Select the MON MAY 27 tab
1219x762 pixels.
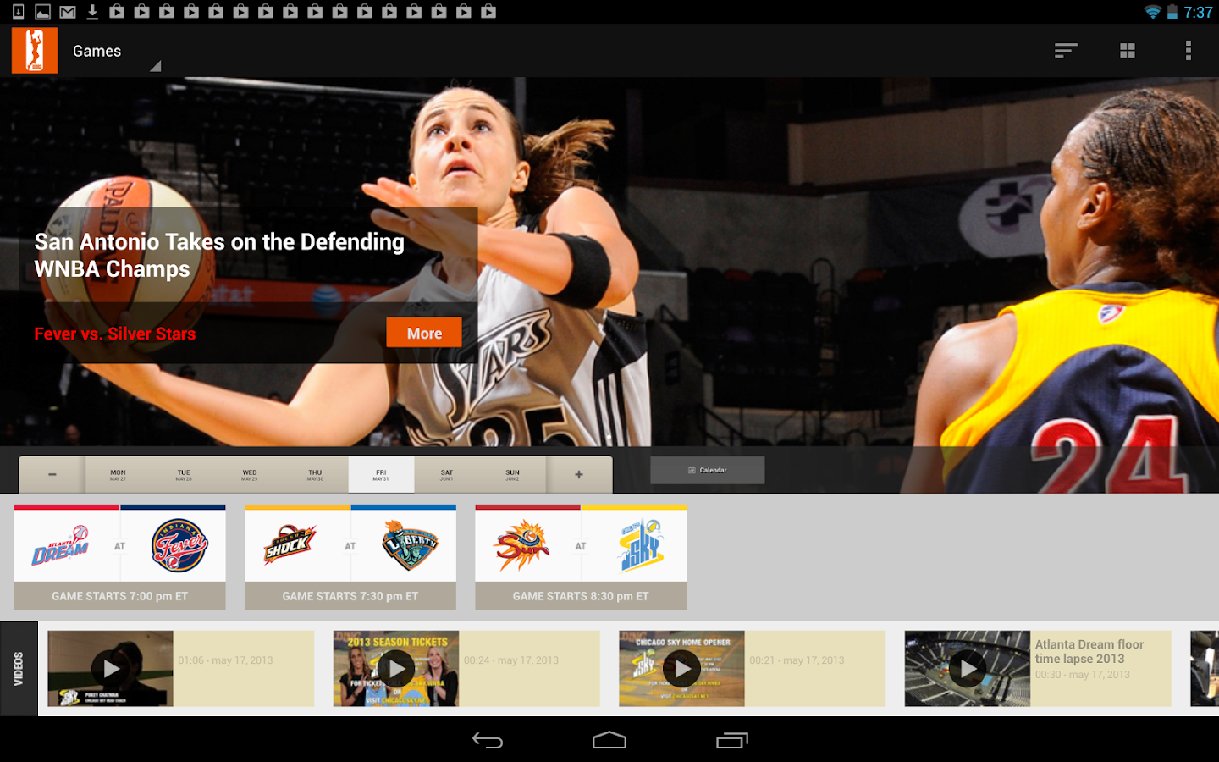click(116, 474)
